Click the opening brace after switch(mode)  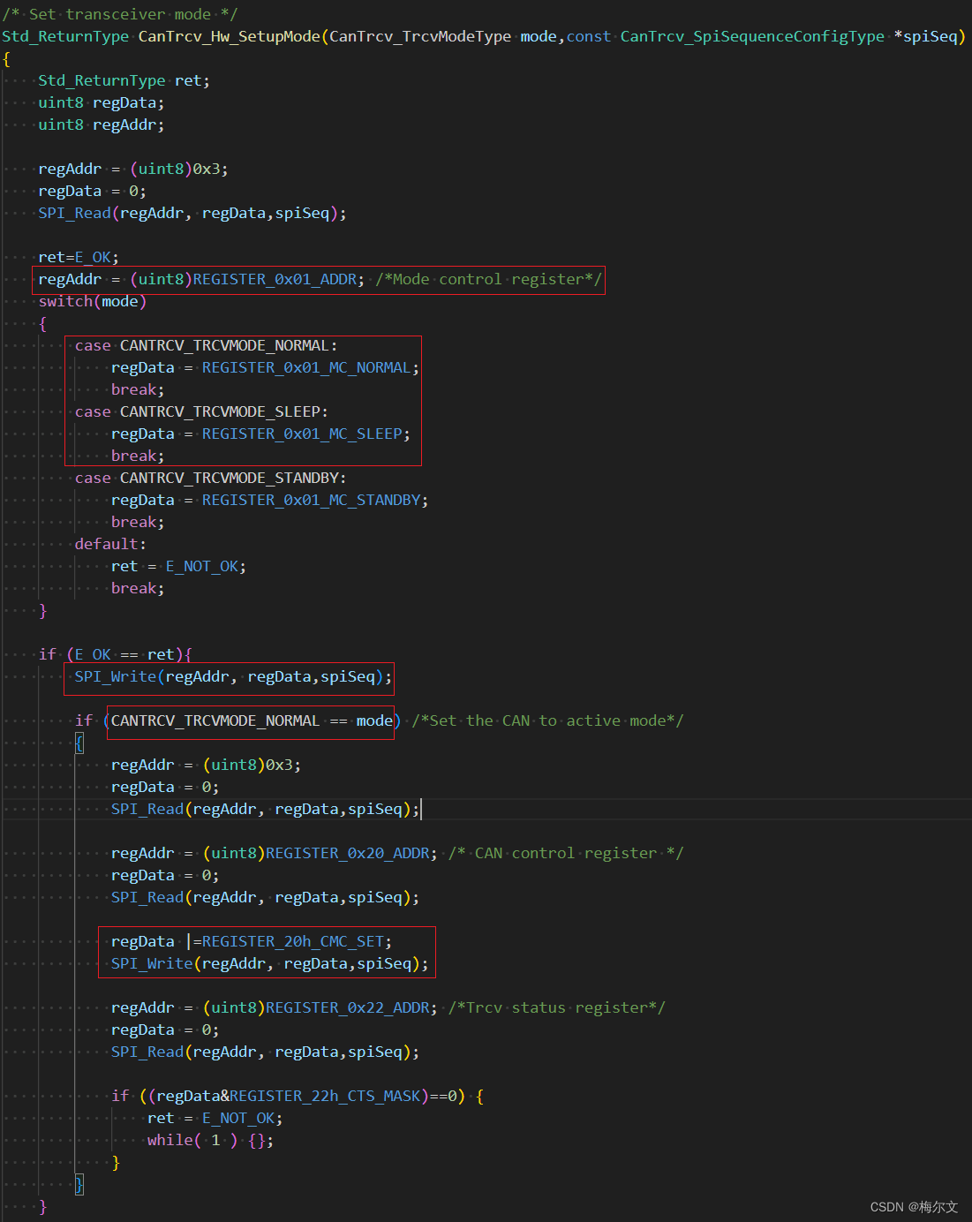(x=42, y=323)
